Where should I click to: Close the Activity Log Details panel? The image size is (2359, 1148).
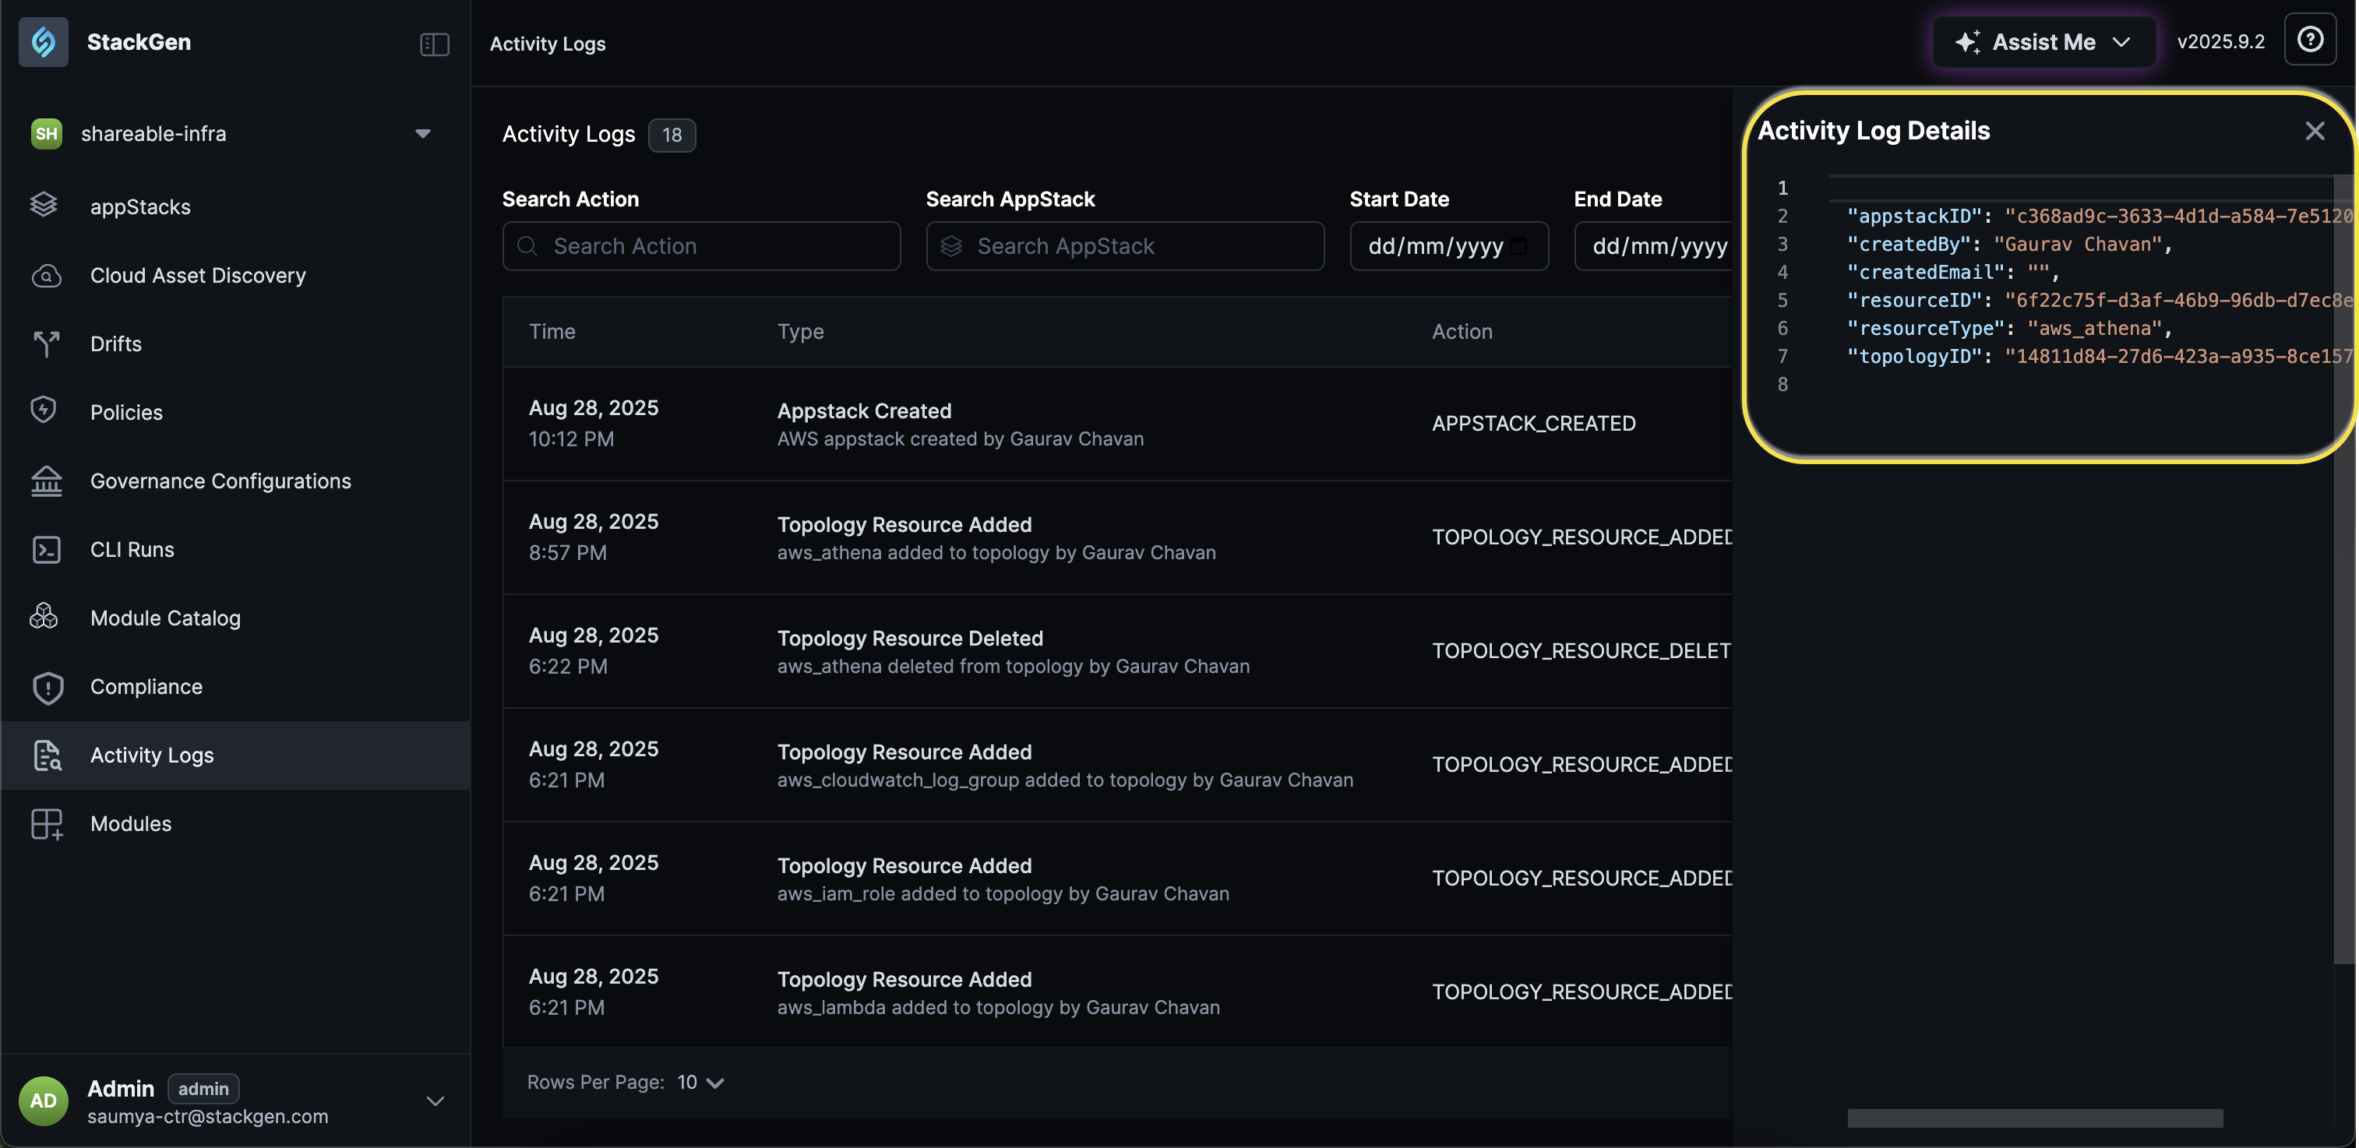pos(2314,131)
